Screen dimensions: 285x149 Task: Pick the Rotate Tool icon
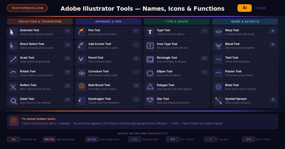point(13,73)
